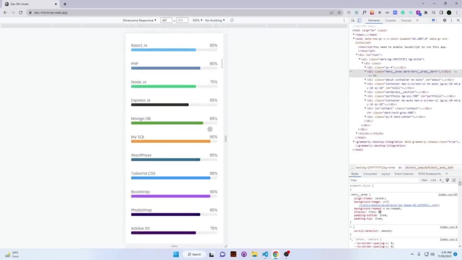Open the DevTools three-dot customize menu

point(451,20)
